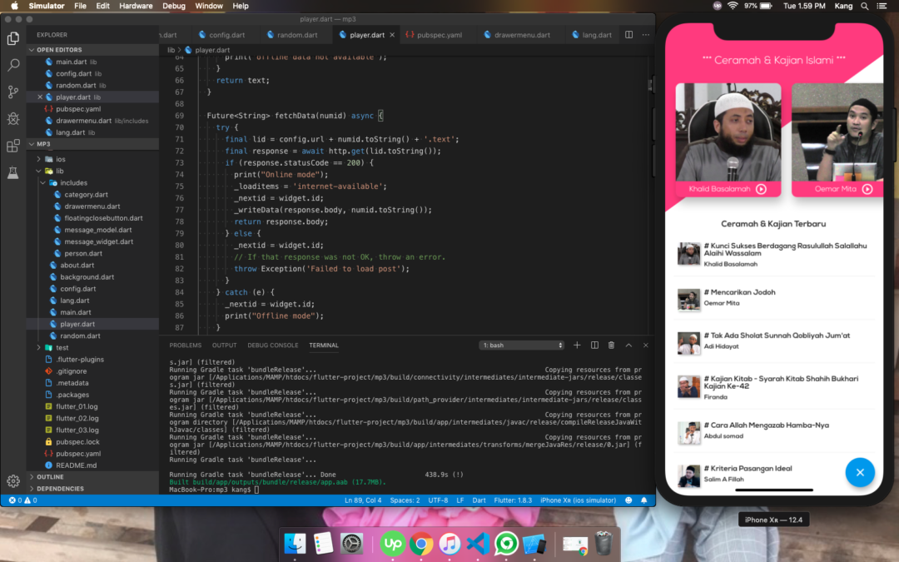Click the errors and warnings count in the status bar
Viewport: 899px width, 562px height.
pyautogui.click(x=23, y=500)
